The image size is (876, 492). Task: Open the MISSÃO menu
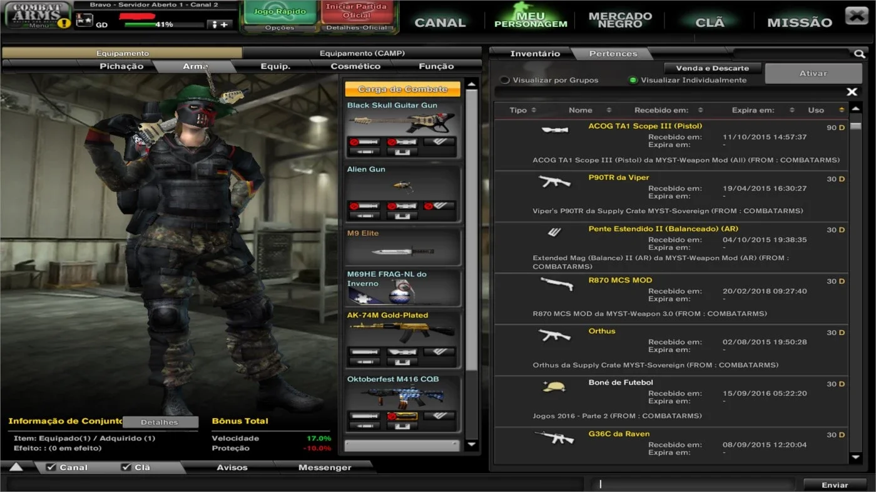[x=800, y=23]
